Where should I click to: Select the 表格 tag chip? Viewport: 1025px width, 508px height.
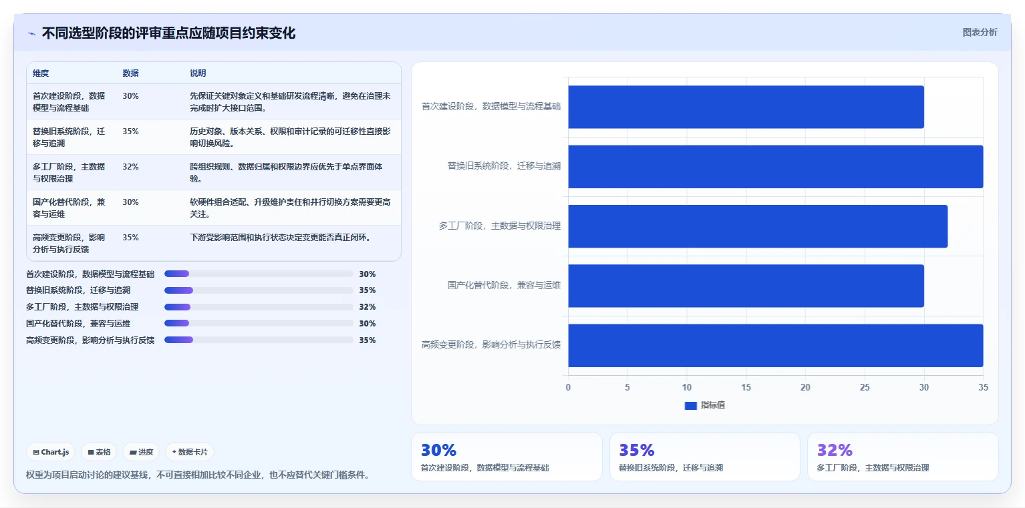click(99, 452)
